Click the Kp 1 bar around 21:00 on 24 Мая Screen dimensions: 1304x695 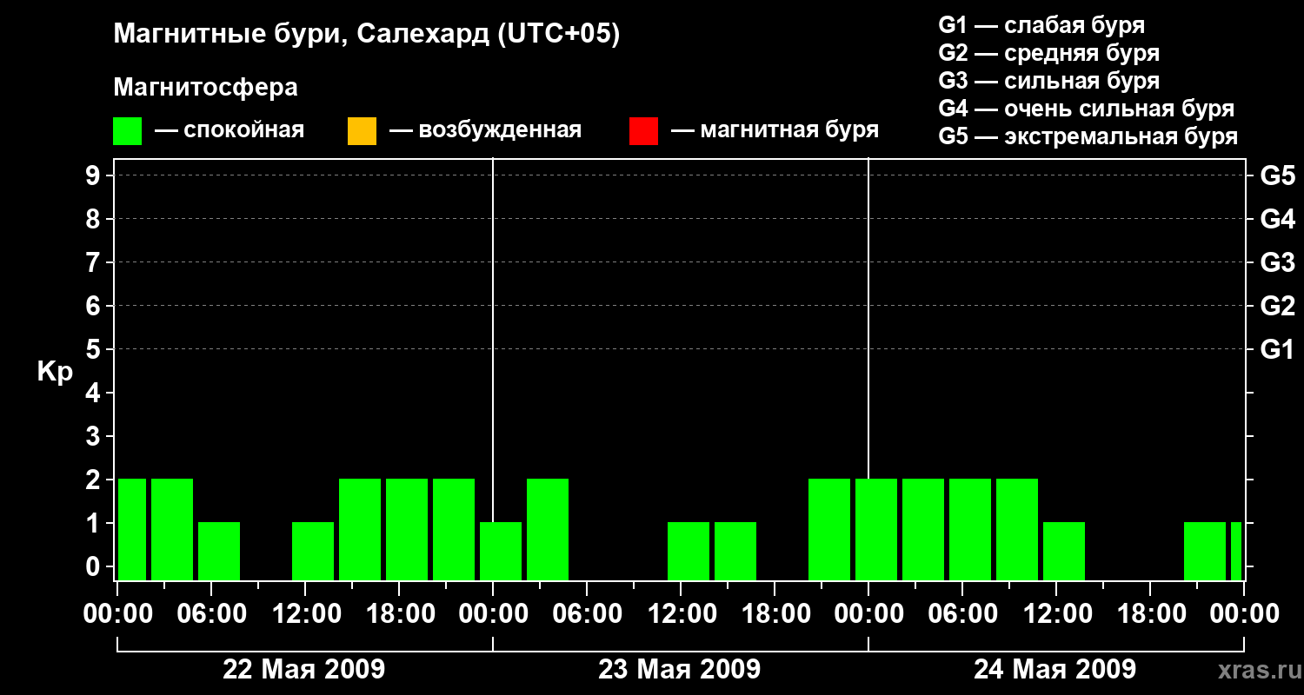1205,551
